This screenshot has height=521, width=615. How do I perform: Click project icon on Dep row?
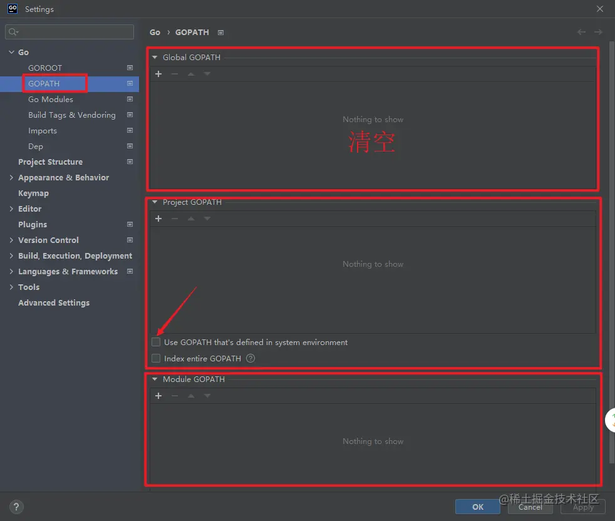tap(130, 147)
